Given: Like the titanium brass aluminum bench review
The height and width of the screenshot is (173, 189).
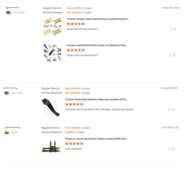Looking at the screenshot, I should 171,29.
